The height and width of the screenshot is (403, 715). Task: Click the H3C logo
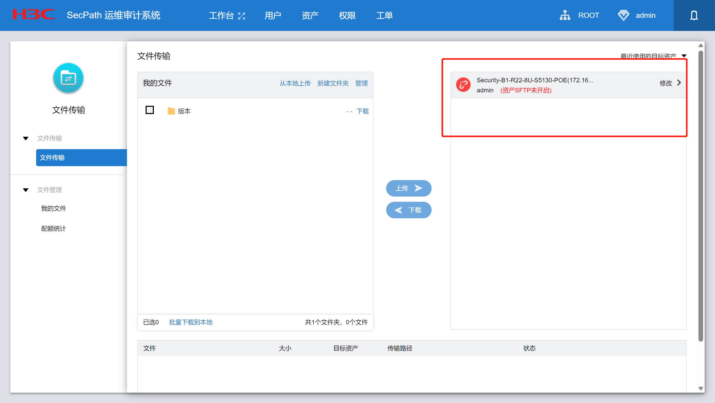[33, 14]
